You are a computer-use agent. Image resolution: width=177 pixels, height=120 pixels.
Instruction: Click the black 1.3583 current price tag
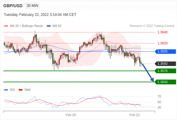tap(165, 64)
